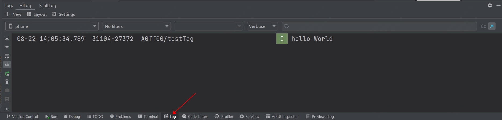Open the ArkUI Inspector tool window

[x=282, y=117]
